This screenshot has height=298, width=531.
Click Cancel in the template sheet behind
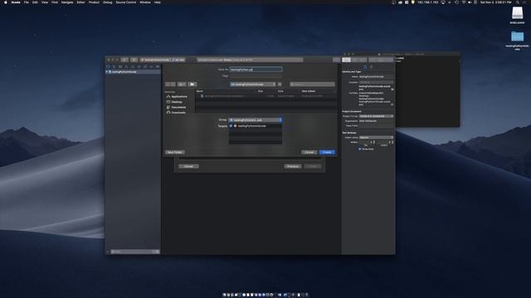[x=188, y=166]
